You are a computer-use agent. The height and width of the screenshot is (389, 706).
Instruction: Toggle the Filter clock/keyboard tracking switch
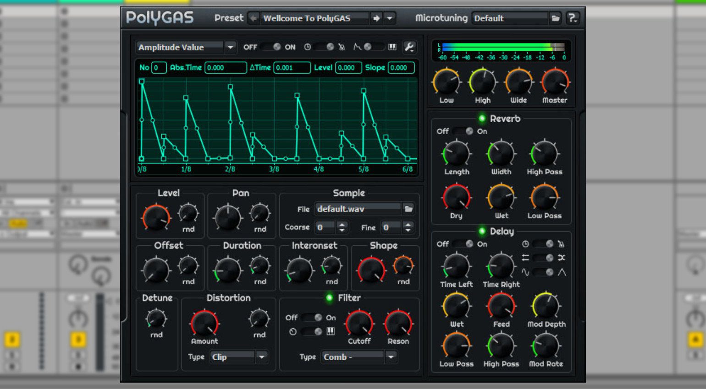312,332
